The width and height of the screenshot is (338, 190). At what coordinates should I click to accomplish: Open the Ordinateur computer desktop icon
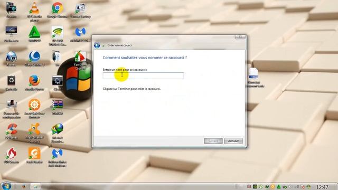[x=11, y=34]
